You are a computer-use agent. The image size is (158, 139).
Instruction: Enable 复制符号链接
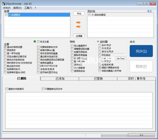point(72,55)
